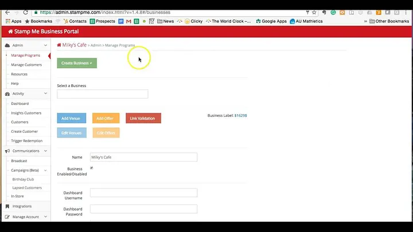
Task: Click the home icon next to Milky's Cafe
Action: coord(59,45)
